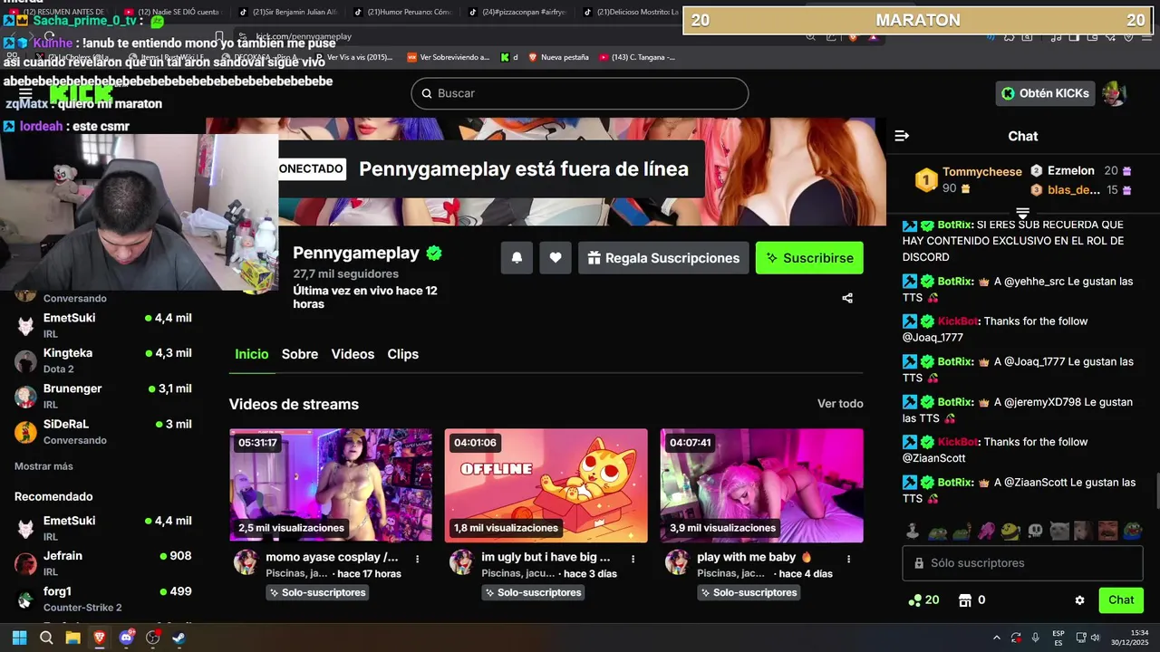The width and height of the screenshot is (1160, 652).
Task: Open Steam taskbar icon
Action: 179,638
